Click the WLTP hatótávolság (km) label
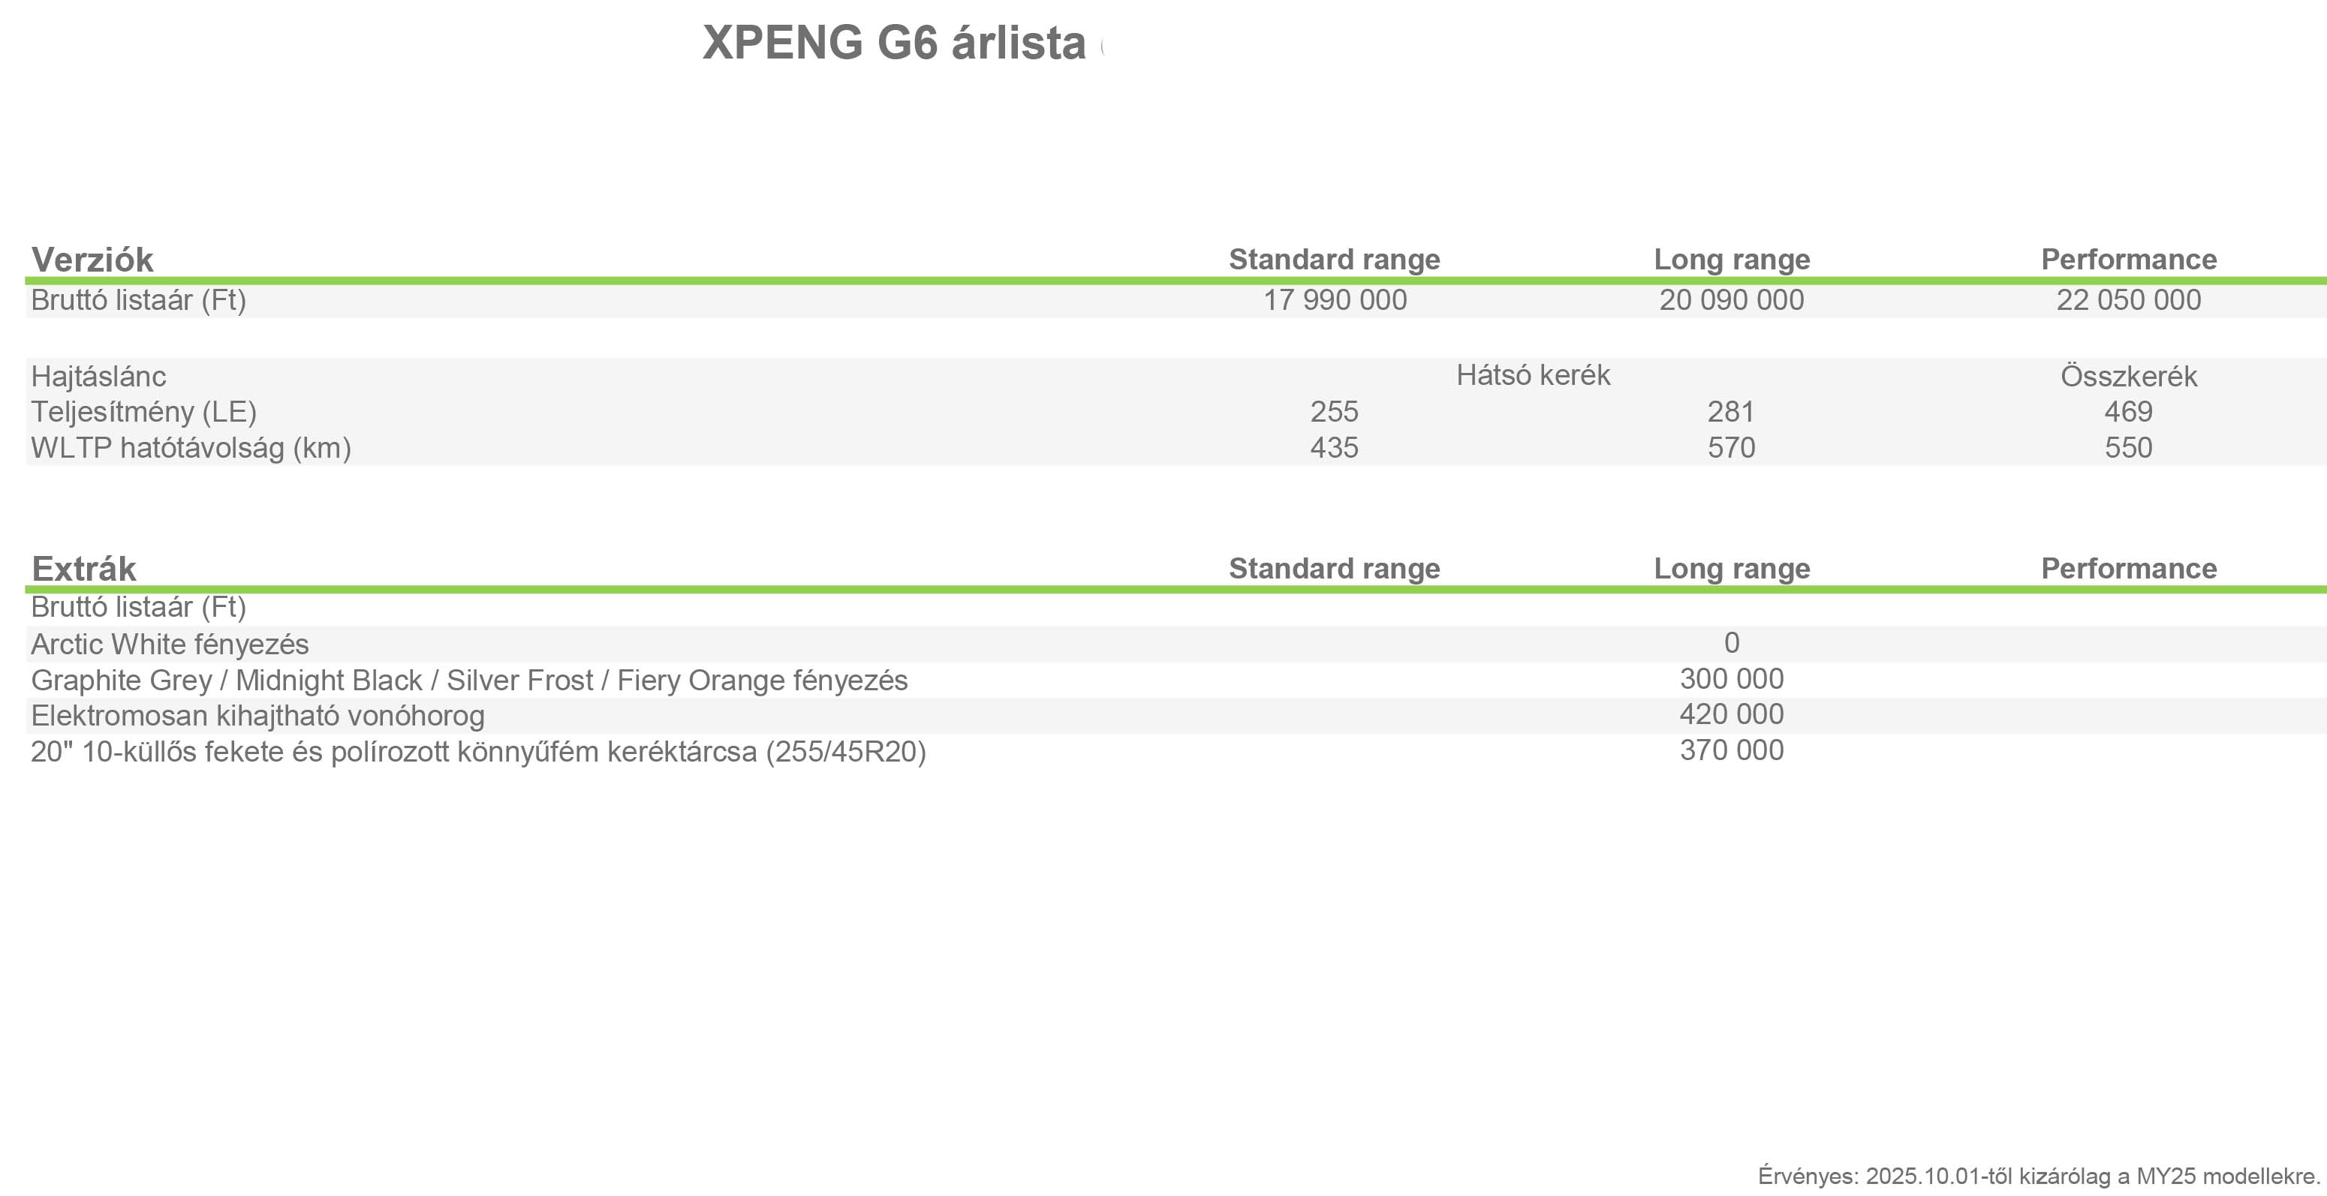The height and width of the screenshot is (1196, 2327). click(191, 448)
